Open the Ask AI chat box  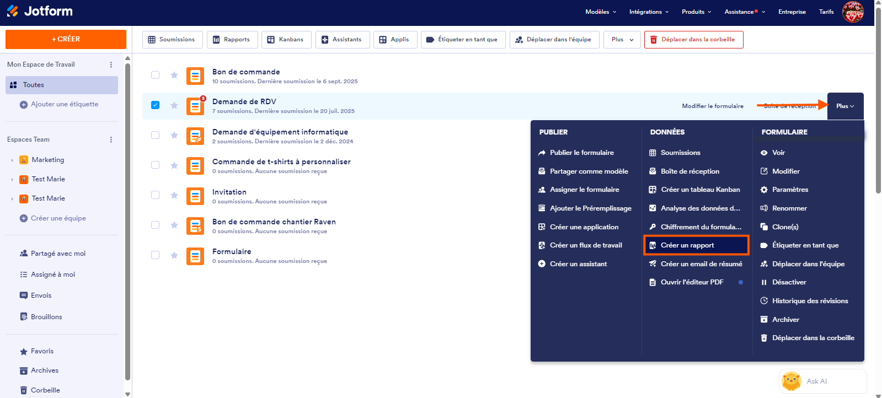tap(823, 381)
